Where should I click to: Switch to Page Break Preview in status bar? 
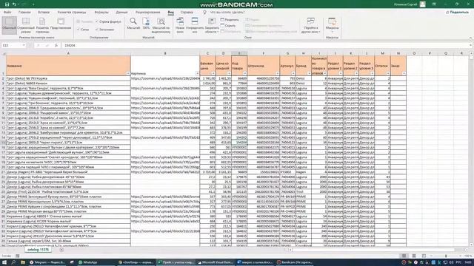pyautogui.click(x=424, y=256)
